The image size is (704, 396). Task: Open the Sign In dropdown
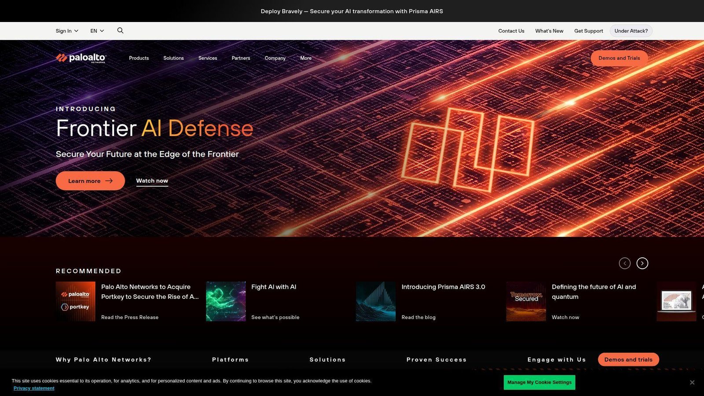click(67, 31)
